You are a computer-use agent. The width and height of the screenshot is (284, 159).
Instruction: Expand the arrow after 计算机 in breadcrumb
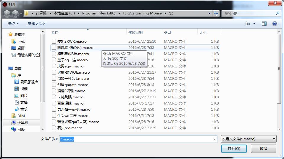click(50, 13)
